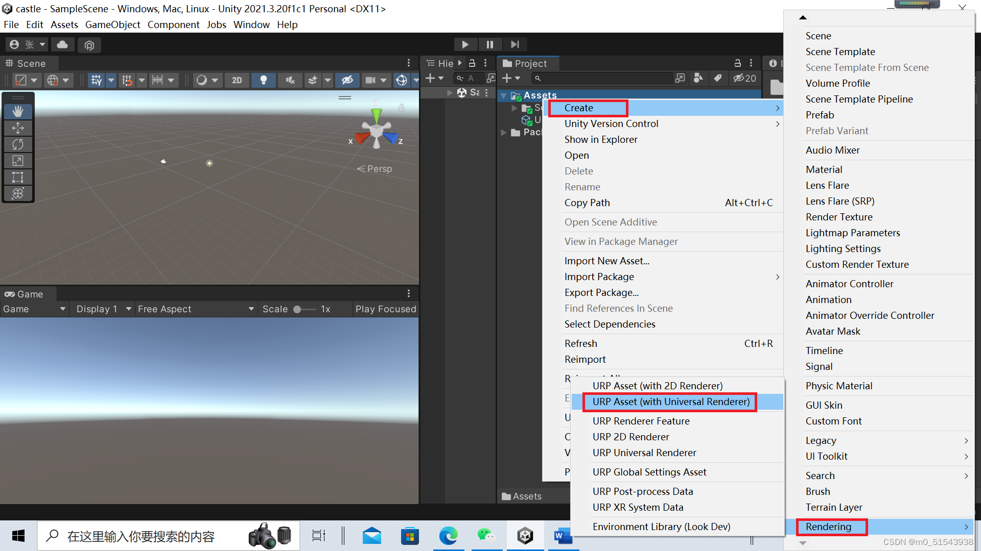Screen dimensions: 981x551
Task: Open Word from the Windows taskbar
Action: pos(564,536)
